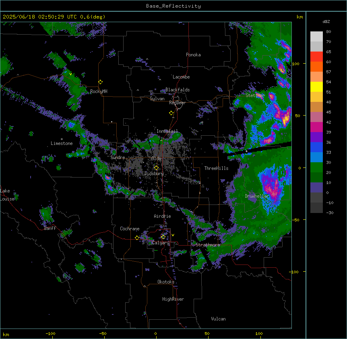The width and height of the screenshot is (347, 339).
Task: Click the Didsbury town label
Action: [x=154, y=174]
